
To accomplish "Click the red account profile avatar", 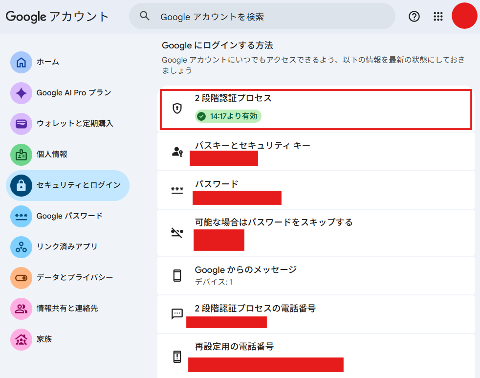I will 464,16.
